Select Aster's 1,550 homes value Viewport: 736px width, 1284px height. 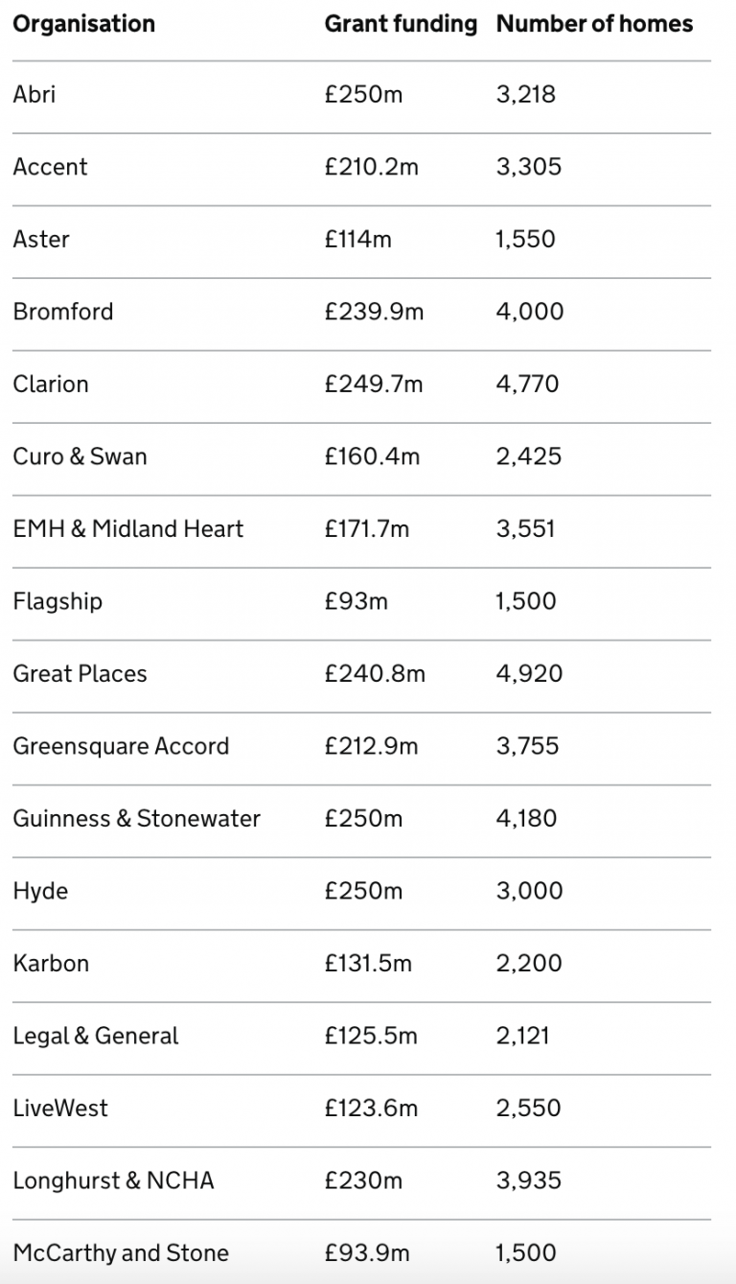[x=525, y=239]
